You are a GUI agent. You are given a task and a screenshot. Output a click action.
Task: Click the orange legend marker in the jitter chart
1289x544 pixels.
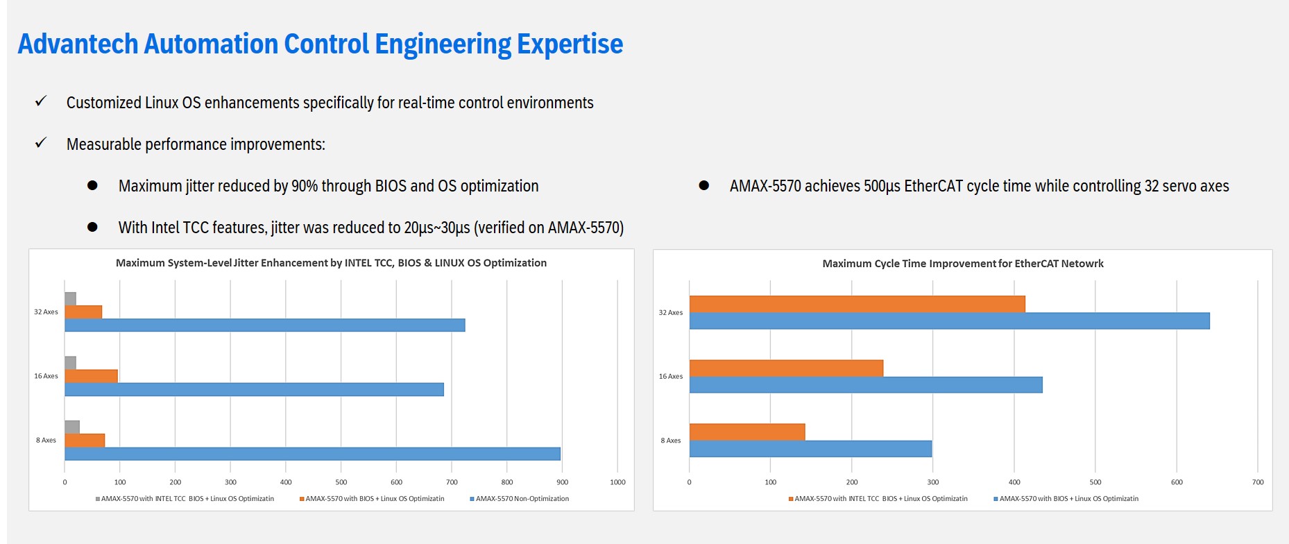click(302, 499)
